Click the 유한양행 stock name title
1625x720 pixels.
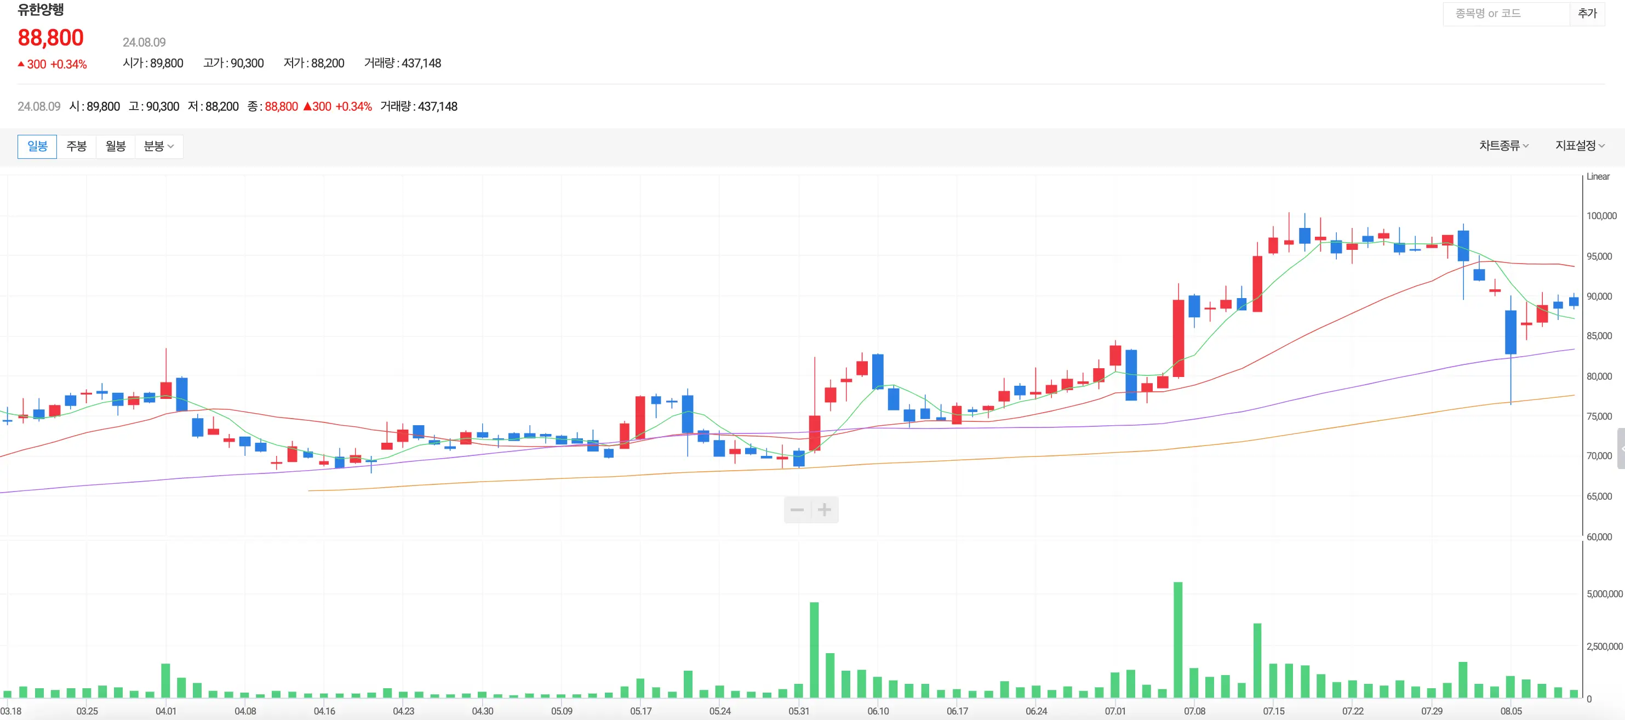(x=41, y=9)
